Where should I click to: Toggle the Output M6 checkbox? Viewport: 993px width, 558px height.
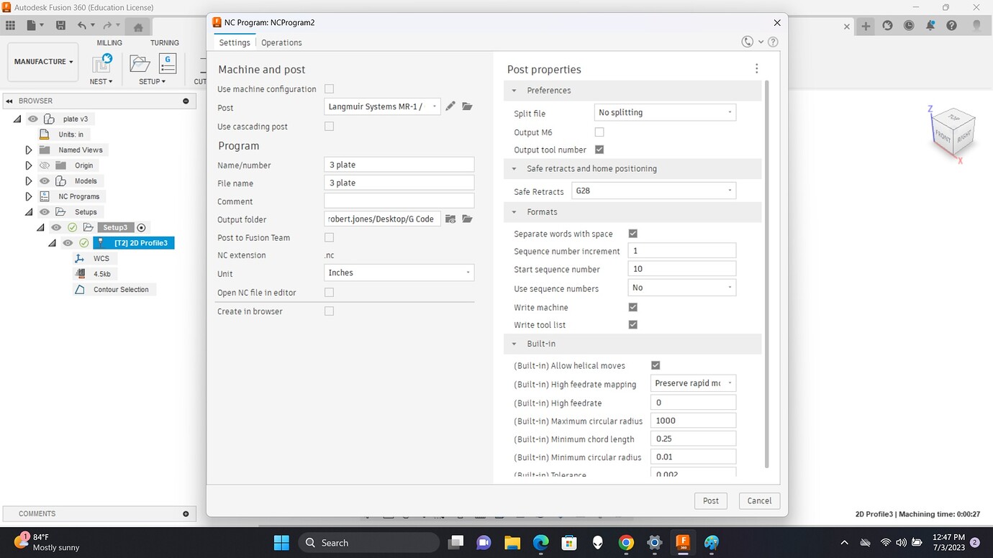pos(599,132)
